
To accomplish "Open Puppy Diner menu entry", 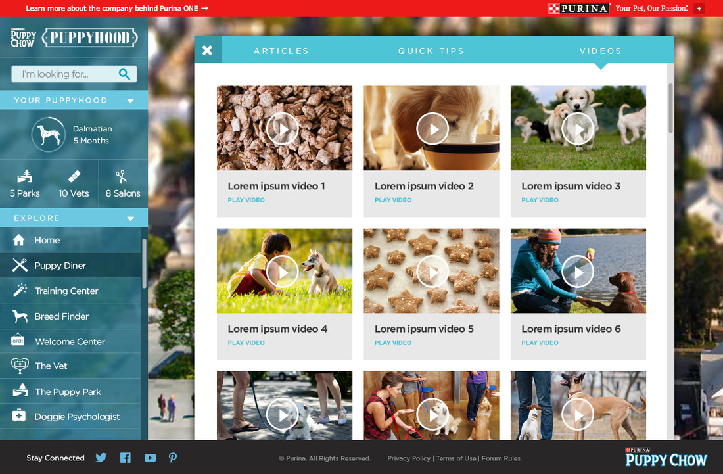I will point(70,265).
